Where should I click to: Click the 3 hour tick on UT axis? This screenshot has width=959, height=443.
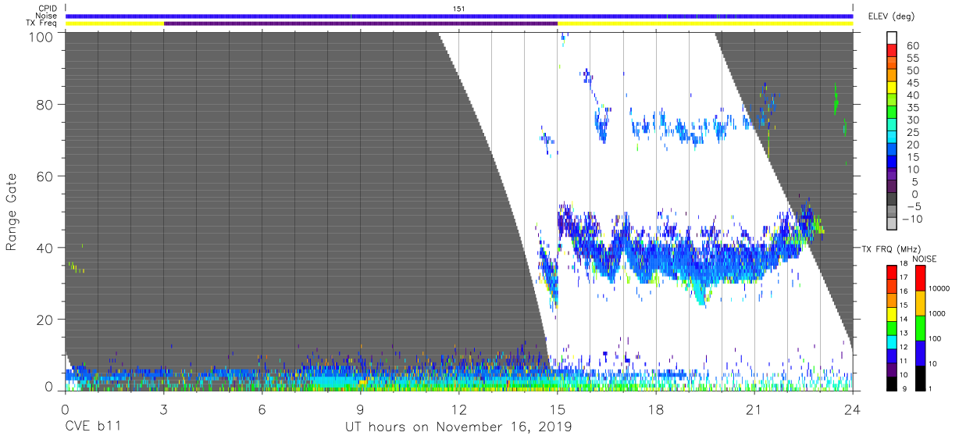point(164,409)
